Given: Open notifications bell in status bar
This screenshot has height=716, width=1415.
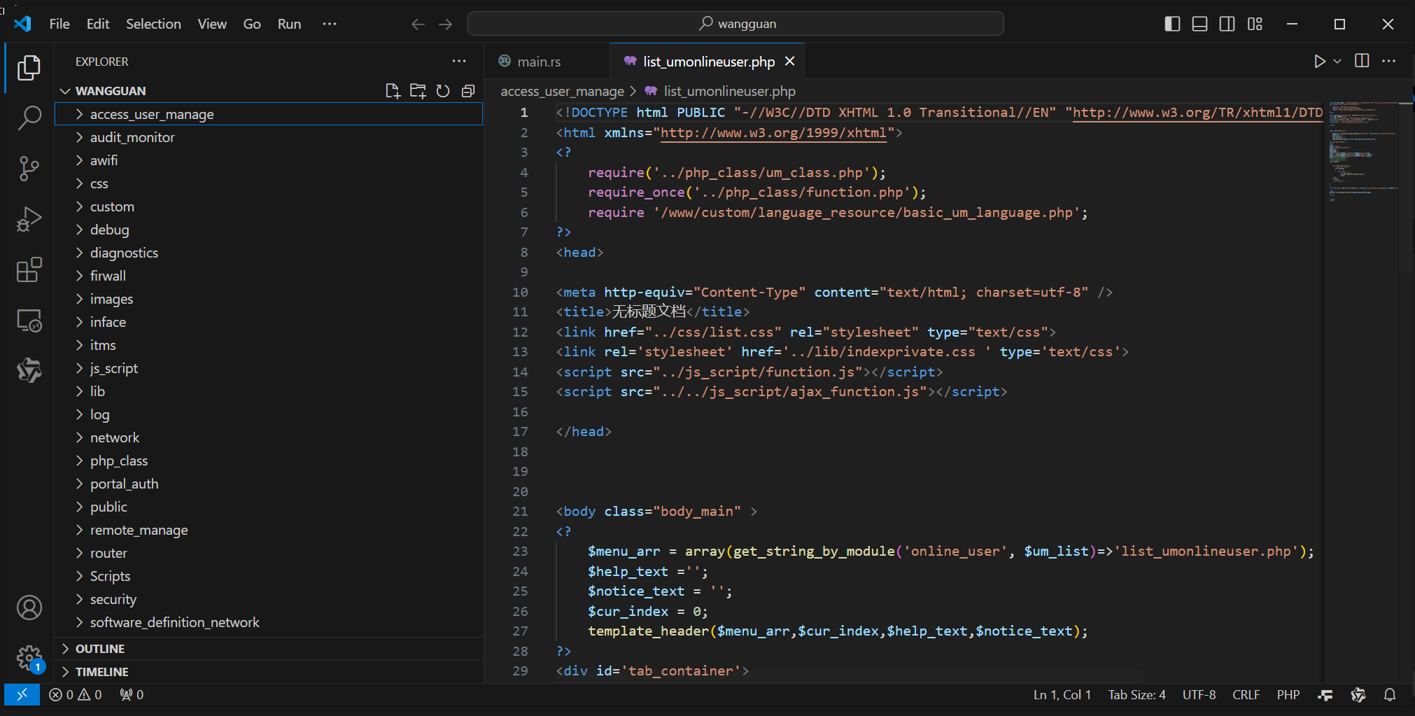Looking at the screenshot, I should tap(1390, 694).
